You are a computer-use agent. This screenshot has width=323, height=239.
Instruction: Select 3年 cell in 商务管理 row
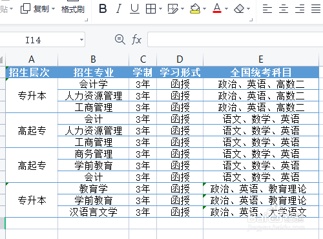143,154
